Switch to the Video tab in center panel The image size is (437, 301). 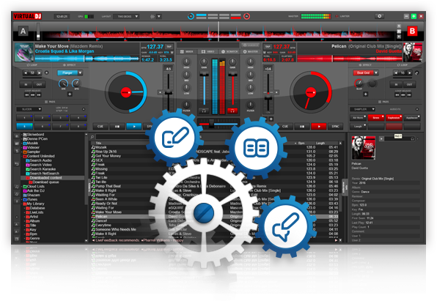(x=208, y=52)
